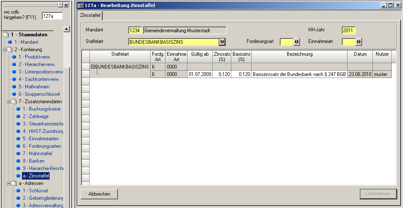403x208 pixels.
Task: Collapse the BUNDESBANKBASISZINS tree row
Action: (x=93, y=67)
